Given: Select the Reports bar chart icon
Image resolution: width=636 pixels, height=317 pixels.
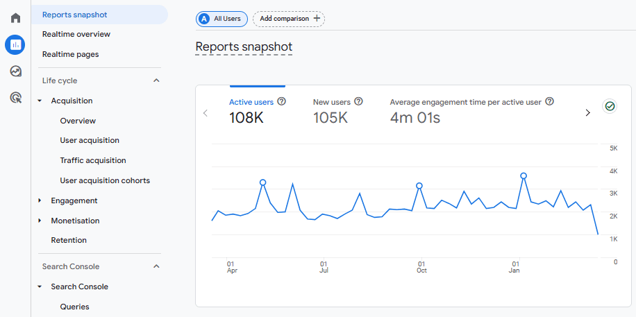Looking at the screenshot, I should 15,44.
